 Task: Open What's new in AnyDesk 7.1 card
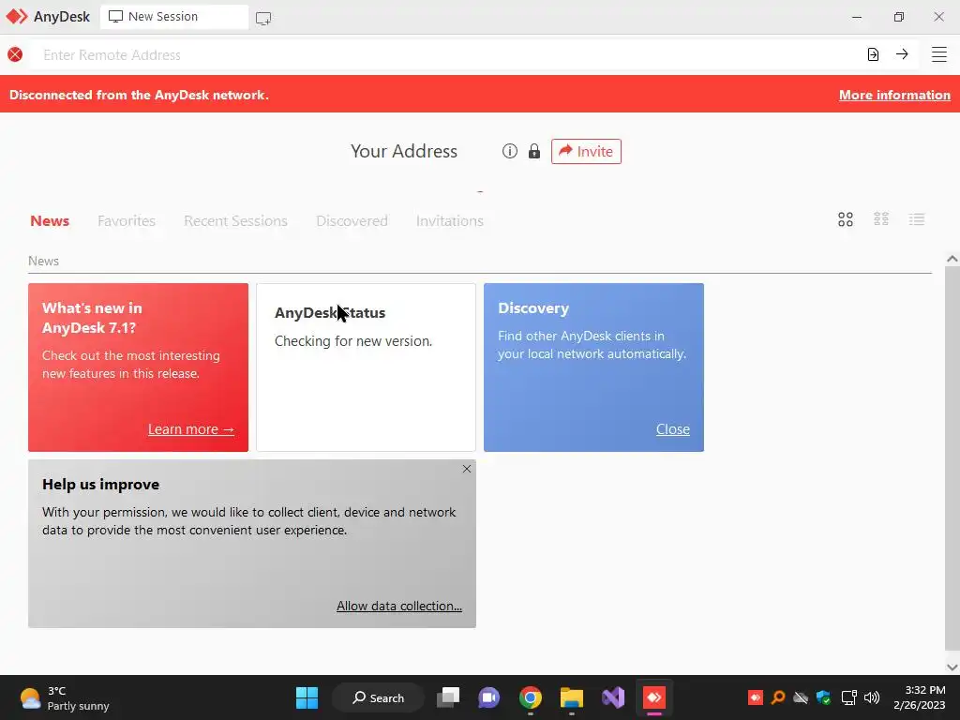pos(138,367)
